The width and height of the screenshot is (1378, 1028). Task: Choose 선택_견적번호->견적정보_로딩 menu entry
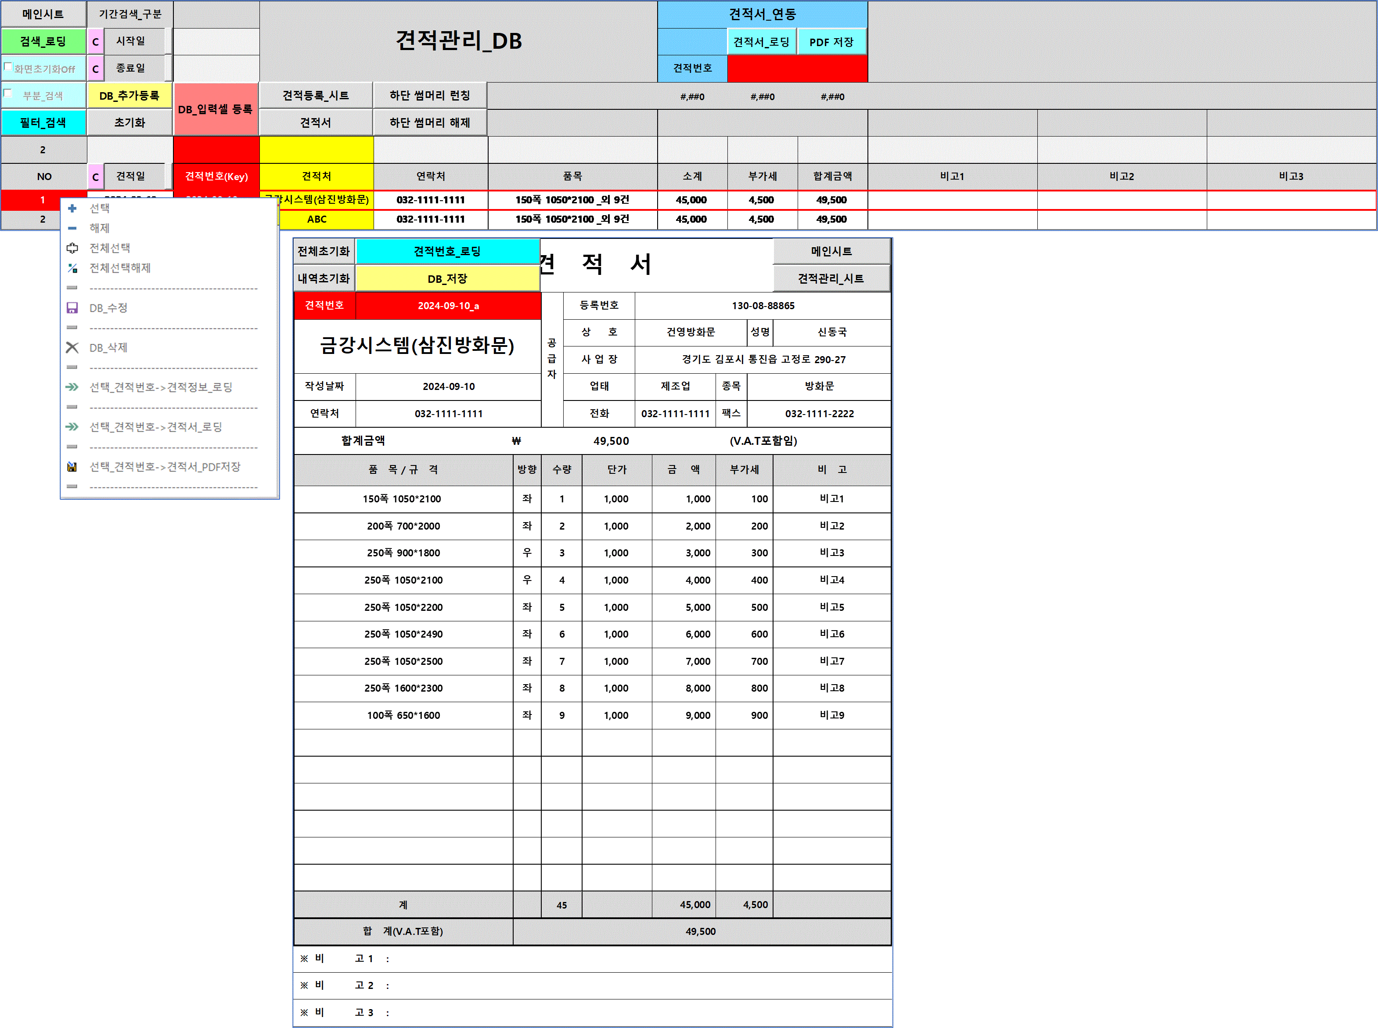(161, 387)
